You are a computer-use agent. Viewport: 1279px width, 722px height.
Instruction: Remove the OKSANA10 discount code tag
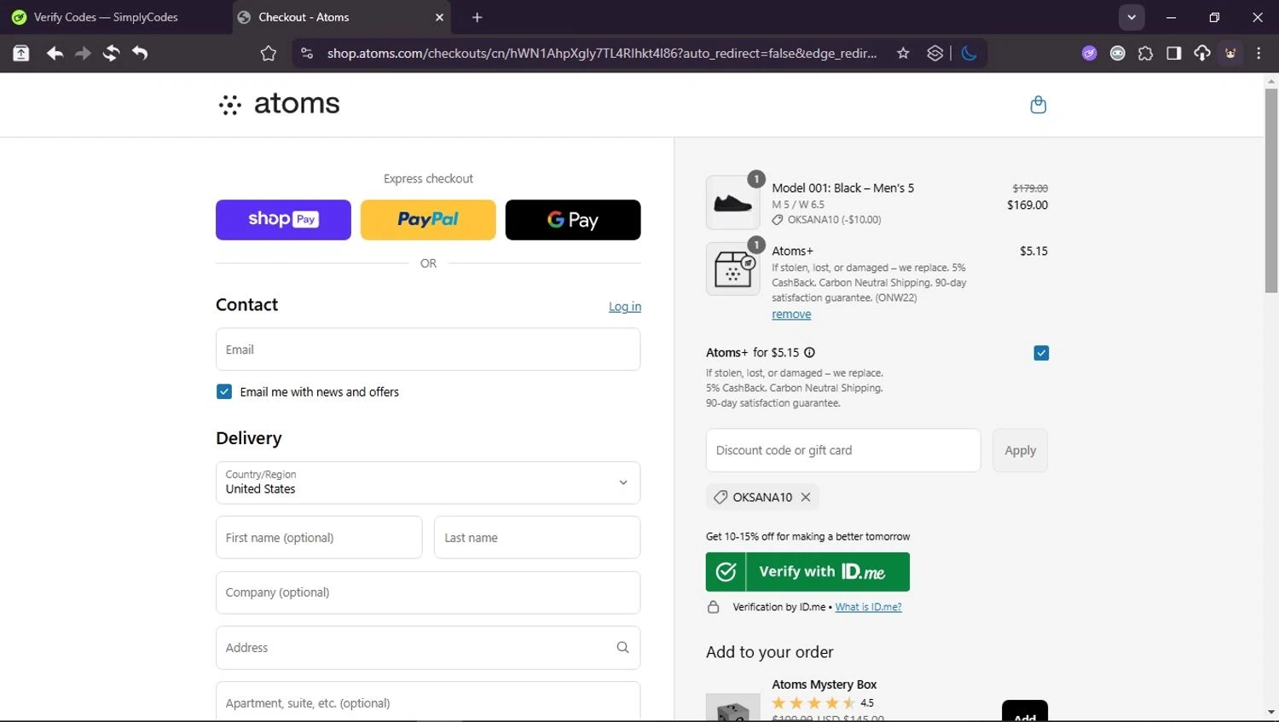pos(805,497)
